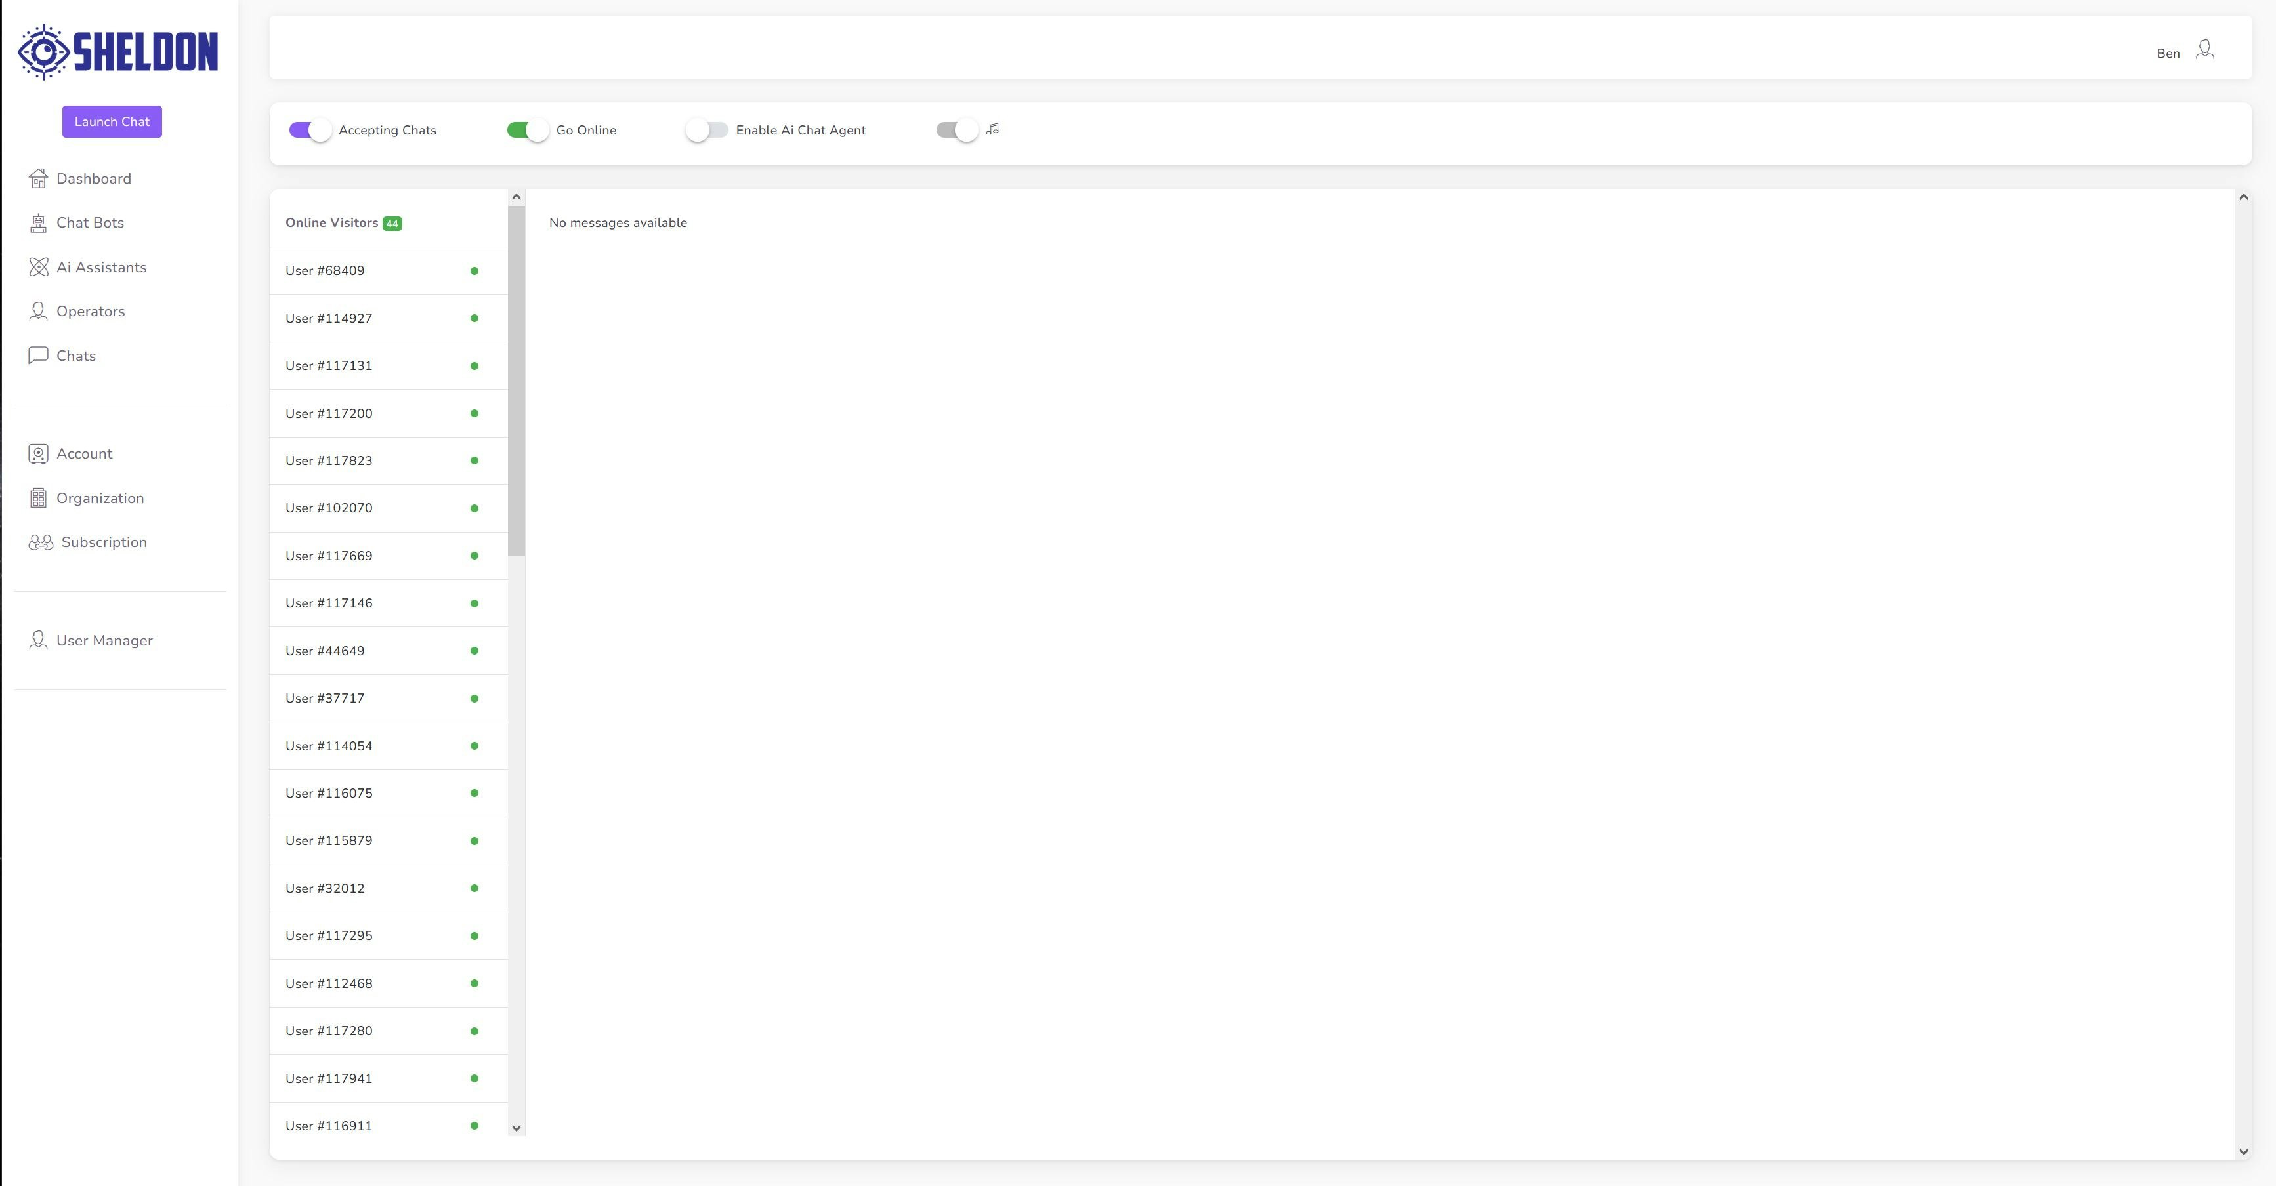
Task: Click the user profile icon beside Ben
Action: pyautogui.click(x=2204, y=51)
